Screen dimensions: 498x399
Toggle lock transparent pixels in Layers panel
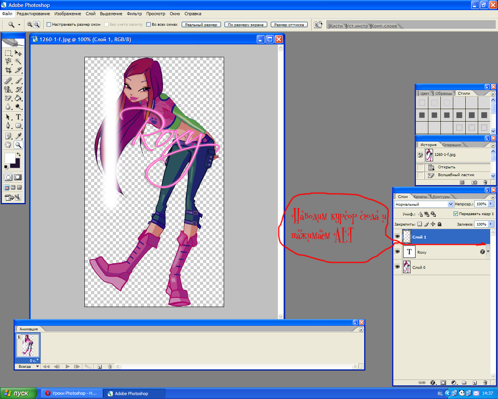pos(420,224)
